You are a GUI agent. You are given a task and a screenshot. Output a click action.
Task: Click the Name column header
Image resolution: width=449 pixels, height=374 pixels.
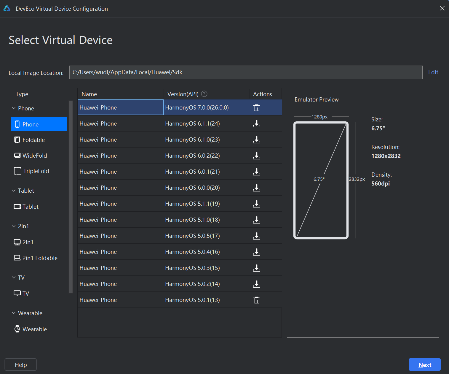point(121,94)
